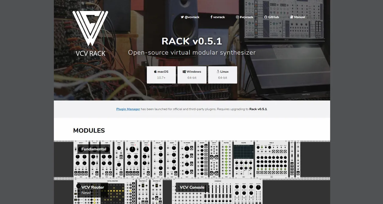This screenshot has width=383, height=204.
Task: Click the SCOPE module thumbnail
Action: 244,159
